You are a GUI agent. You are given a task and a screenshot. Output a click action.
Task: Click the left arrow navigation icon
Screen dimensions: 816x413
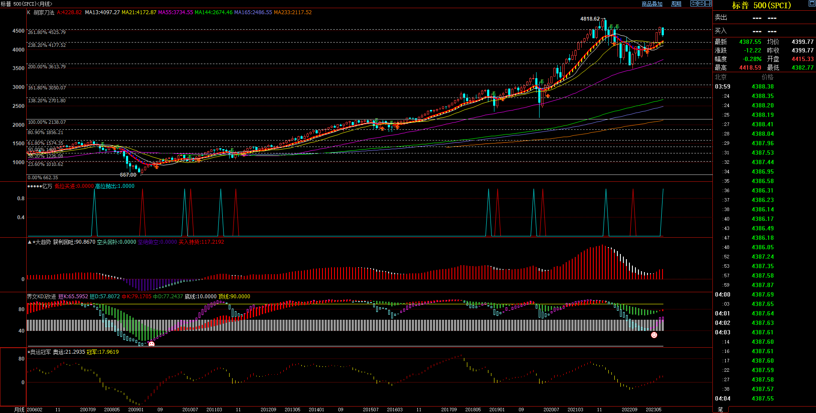pos(693,3)
